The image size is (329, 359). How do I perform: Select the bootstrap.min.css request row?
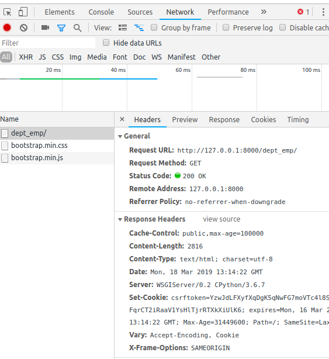57,146
